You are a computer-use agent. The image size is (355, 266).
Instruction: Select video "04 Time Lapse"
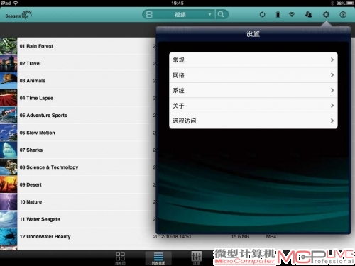tap(36, 98)
